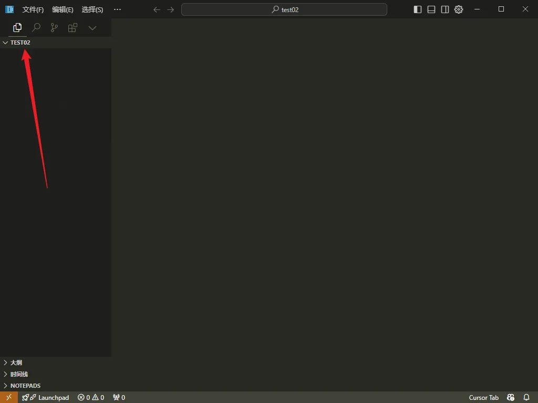Toggle the bottom panel layout button

(431, 9)
